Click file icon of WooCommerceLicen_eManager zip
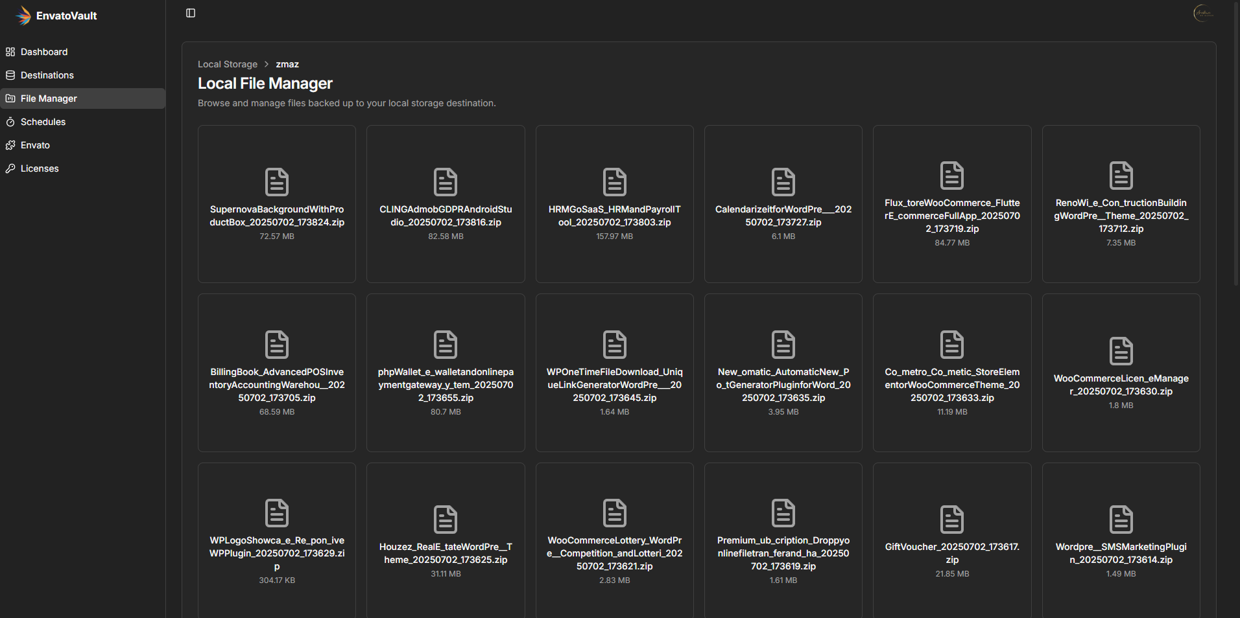 coord(1121,351)
